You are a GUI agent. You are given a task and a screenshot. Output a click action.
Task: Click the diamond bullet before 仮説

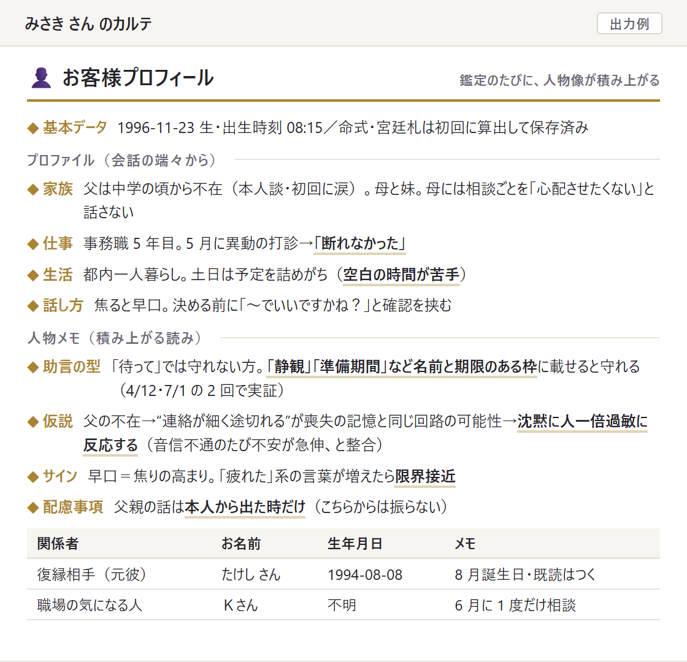[33, 422]
